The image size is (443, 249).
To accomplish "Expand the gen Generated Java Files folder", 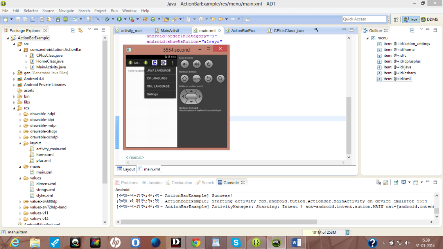I will point(14,73).
